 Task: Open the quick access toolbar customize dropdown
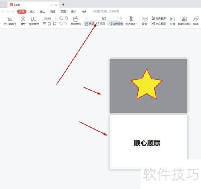click(x=13, y=12)
